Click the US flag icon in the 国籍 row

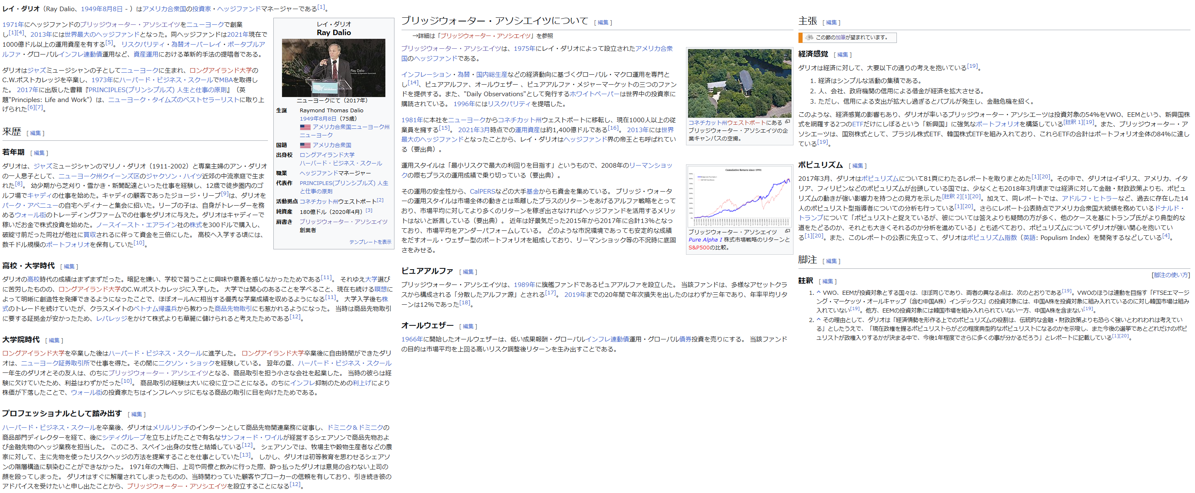click(x=305, y=145)
